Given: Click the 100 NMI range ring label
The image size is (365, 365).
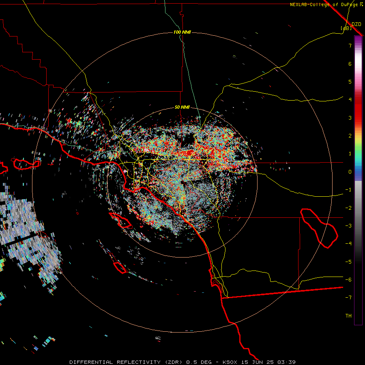Looking at the screenshot, I should tap(182, 32).
